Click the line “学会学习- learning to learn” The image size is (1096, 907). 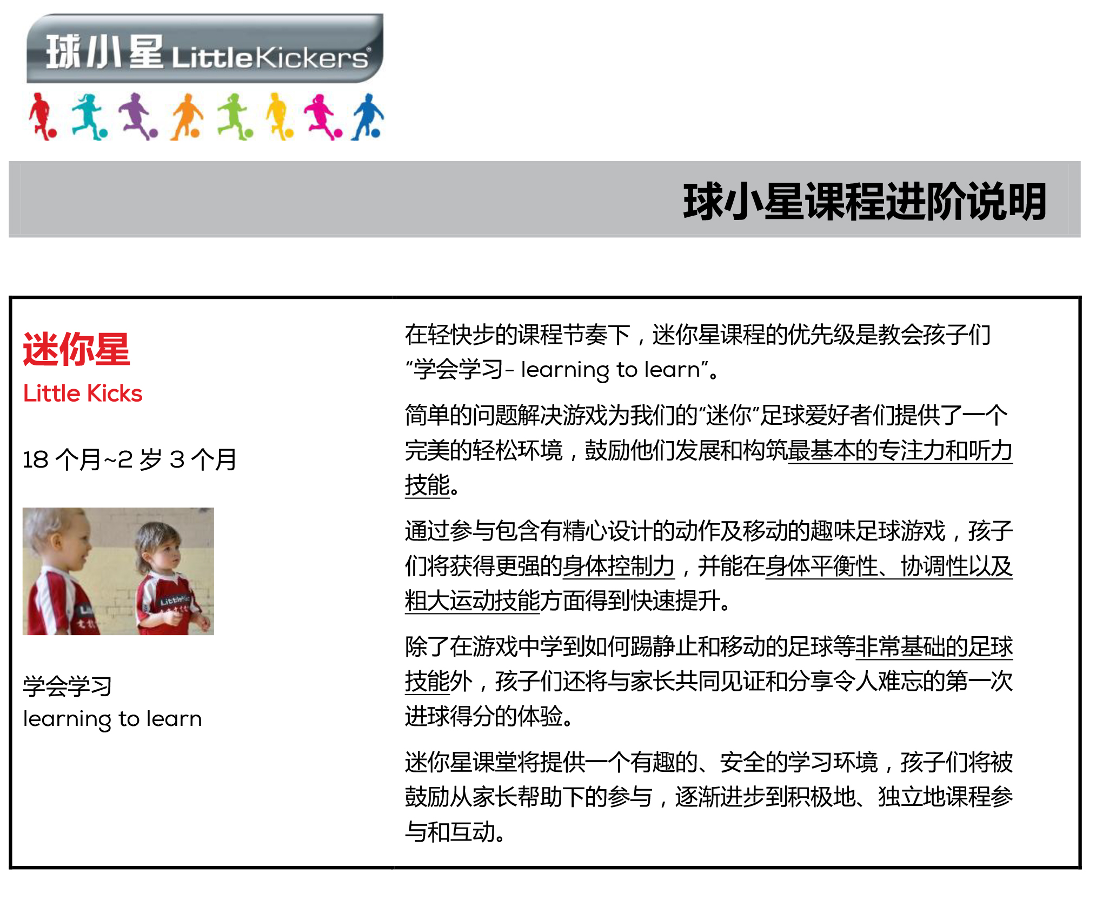(562, 370)
